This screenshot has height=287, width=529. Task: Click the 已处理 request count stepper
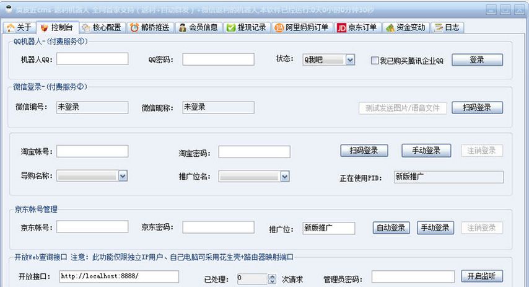click(272, 278)
